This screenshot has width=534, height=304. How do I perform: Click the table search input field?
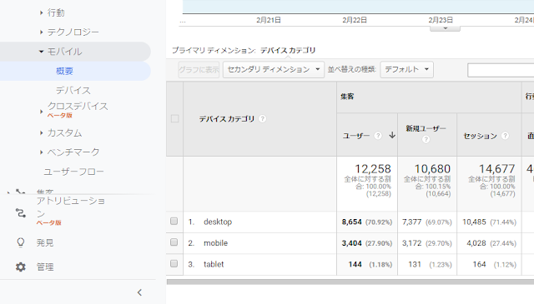pyautogui.click(x=501, y=70)
